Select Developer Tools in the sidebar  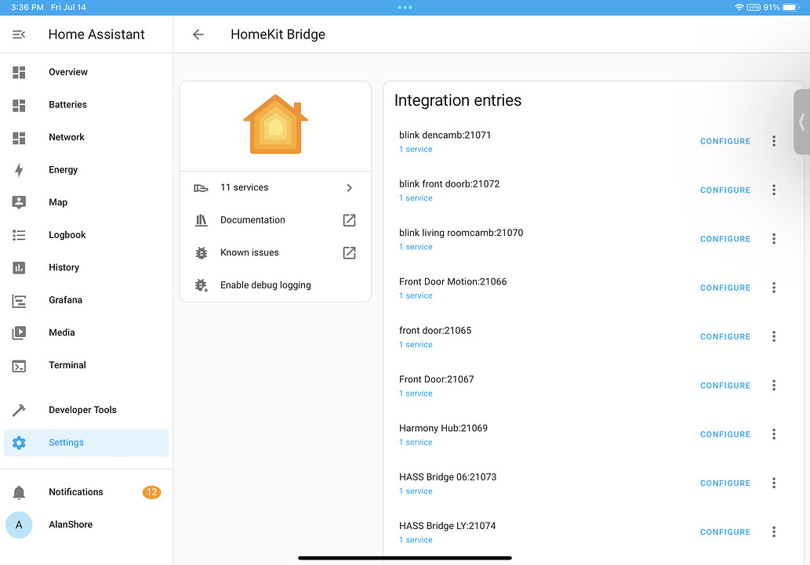(x=82, y=409)
